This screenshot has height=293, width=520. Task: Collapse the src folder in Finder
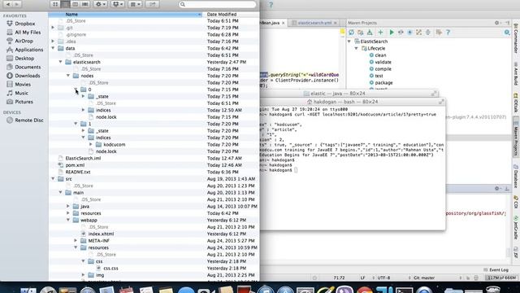click(53, 179)
